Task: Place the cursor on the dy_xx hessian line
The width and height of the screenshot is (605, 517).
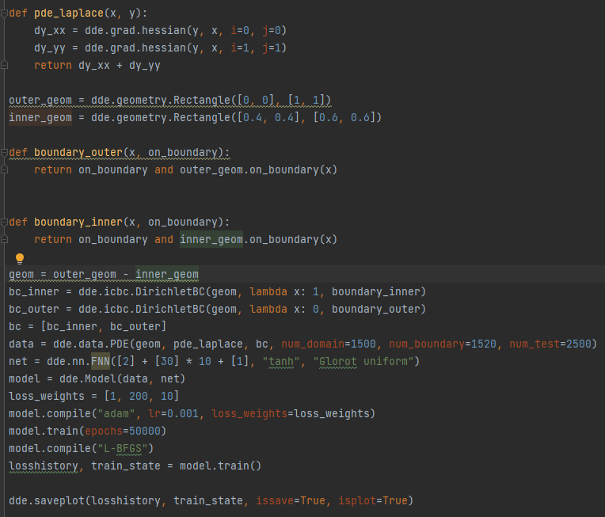Action: 160,30
